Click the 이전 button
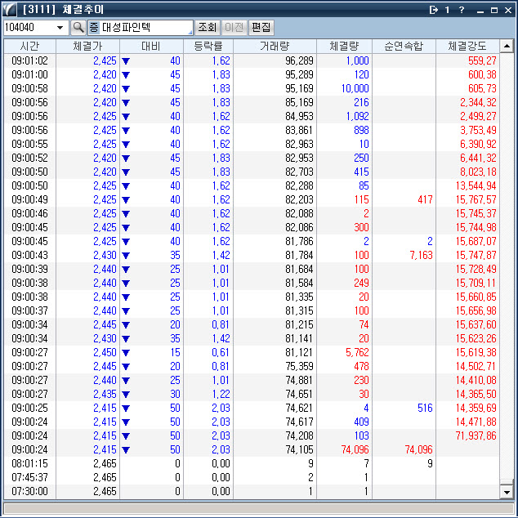518x518 pixels. pos(234,27)
